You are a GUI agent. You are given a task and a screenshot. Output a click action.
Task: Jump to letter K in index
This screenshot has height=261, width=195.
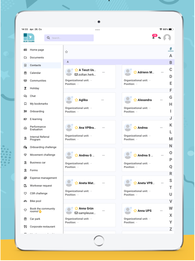click(170, 125)
